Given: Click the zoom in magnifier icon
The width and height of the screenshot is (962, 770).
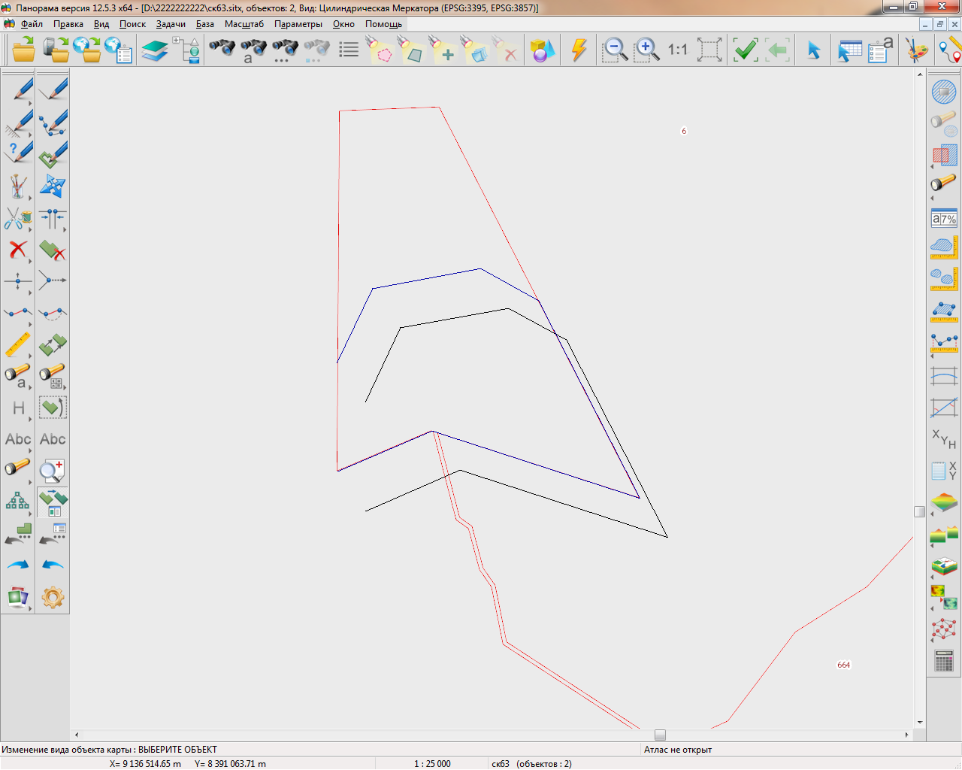Looking at the screenshot, I should click(646, 50).
